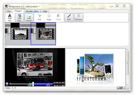This screenshot has width=135, height=95.
Task: Select the FireEngine.jpg slide thumbnail
Action: tap(46, 34)
